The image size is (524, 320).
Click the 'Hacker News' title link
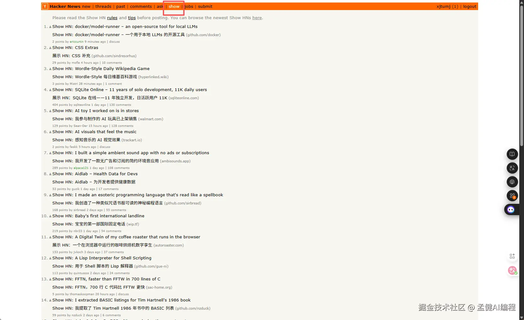pos(65,6)
